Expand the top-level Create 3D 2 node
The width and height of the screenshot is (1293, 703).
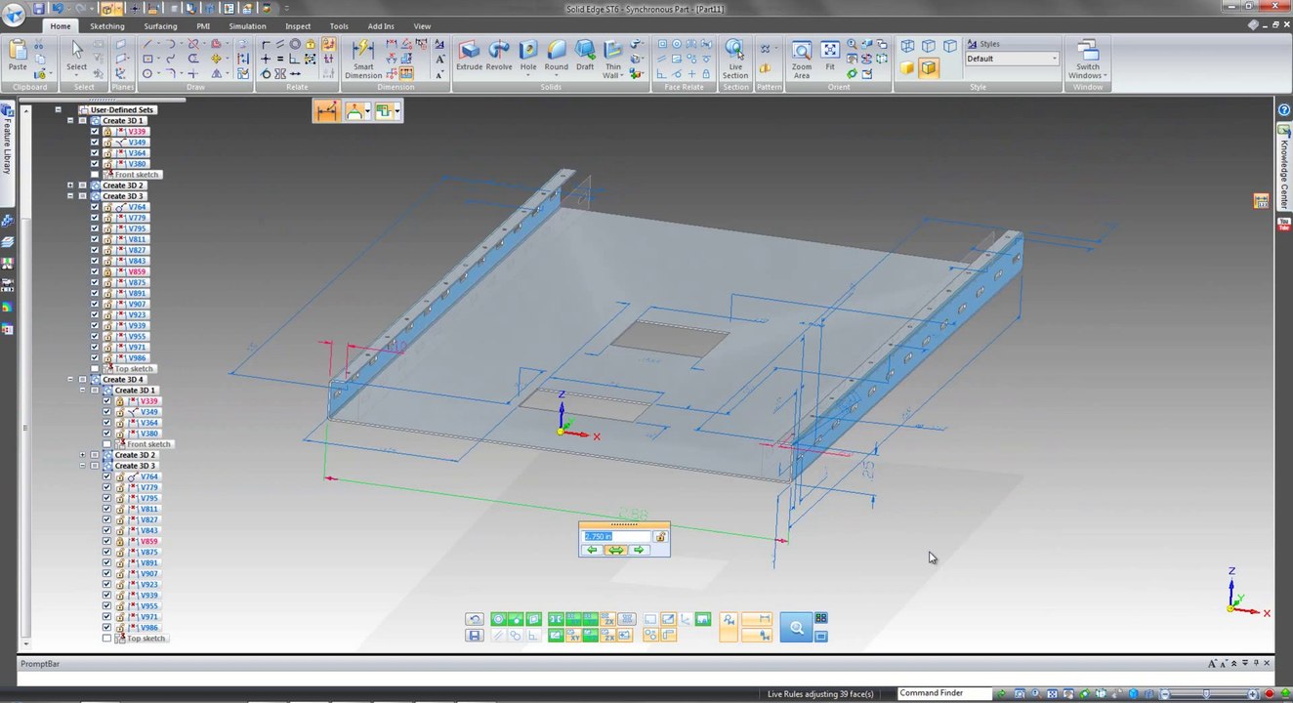[x=70, y=186]
